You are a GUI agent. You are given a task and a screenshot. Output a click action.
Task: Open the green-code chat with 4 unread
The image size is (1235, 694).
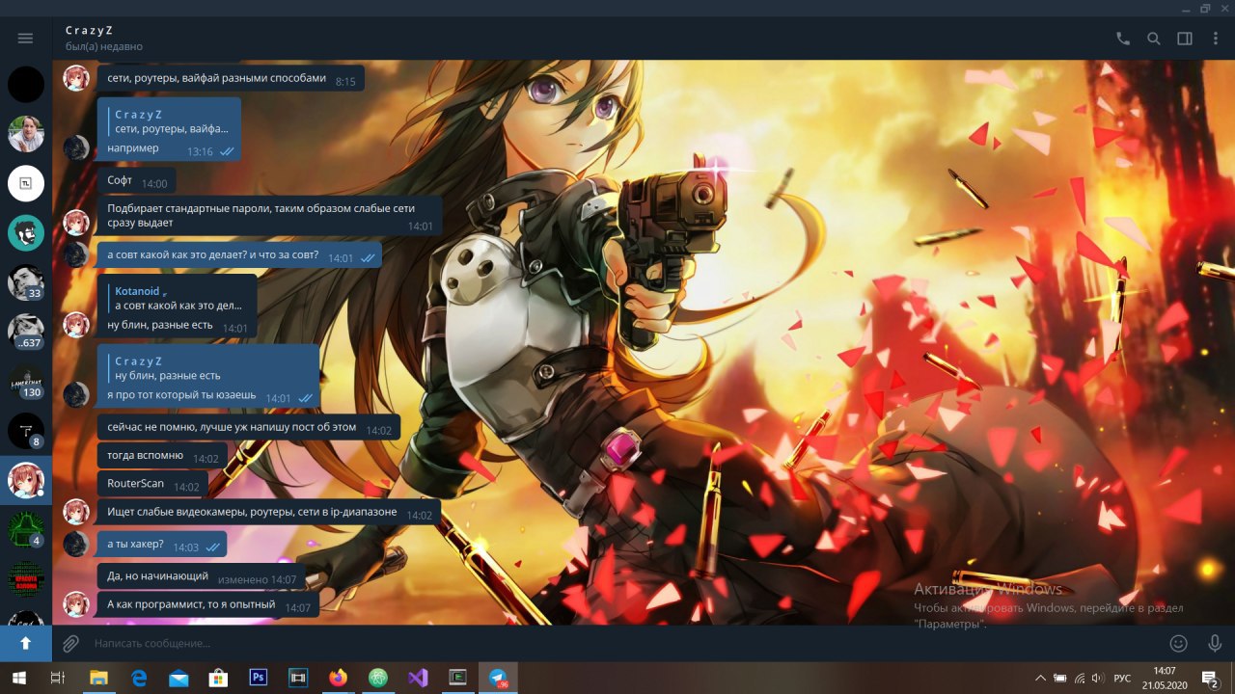[26, 530]
